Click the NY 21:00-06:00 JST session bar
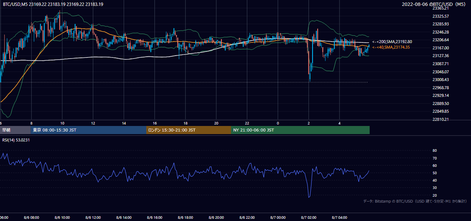The height and width of the screenshot is (221, 471). tap(300, 130)
